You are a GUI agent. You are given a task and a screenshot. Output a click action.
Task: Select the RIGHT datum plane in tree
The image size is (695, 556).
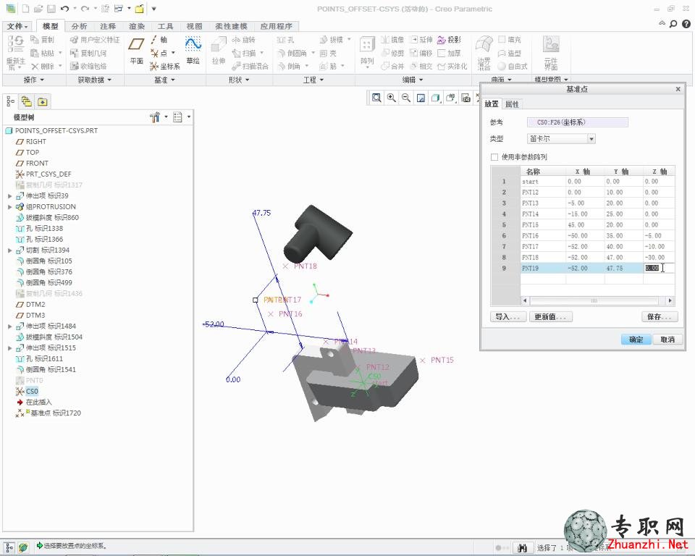36,141
